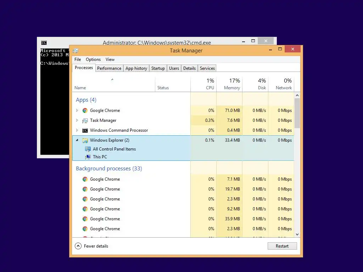This screenshot has height=272, width=363.
Task: Expand the Google Chrome app group
Action: pyautogui.click(x=77, y=110)
